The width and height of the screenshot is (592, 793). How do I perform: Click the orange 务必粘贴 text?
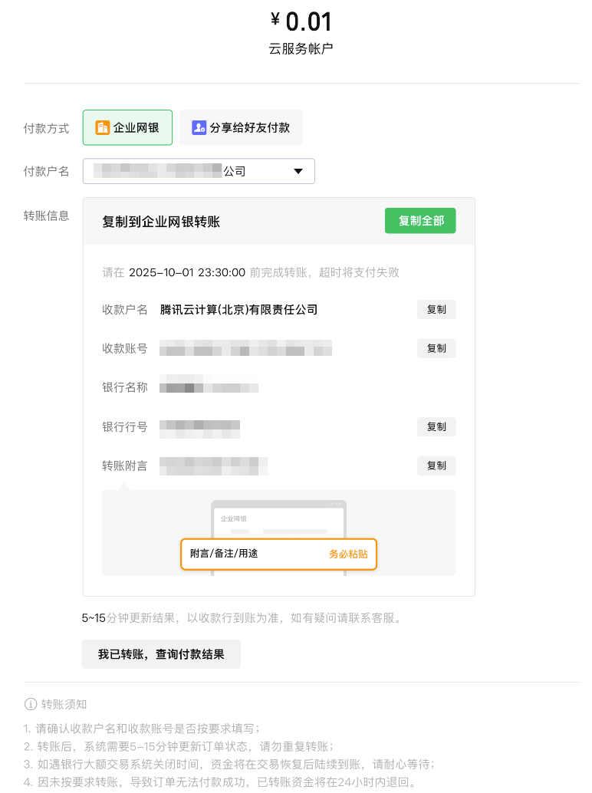tap(348, 554)
